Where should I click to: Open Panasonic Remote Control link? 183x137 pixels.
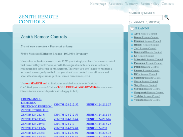tap(148, 63)
